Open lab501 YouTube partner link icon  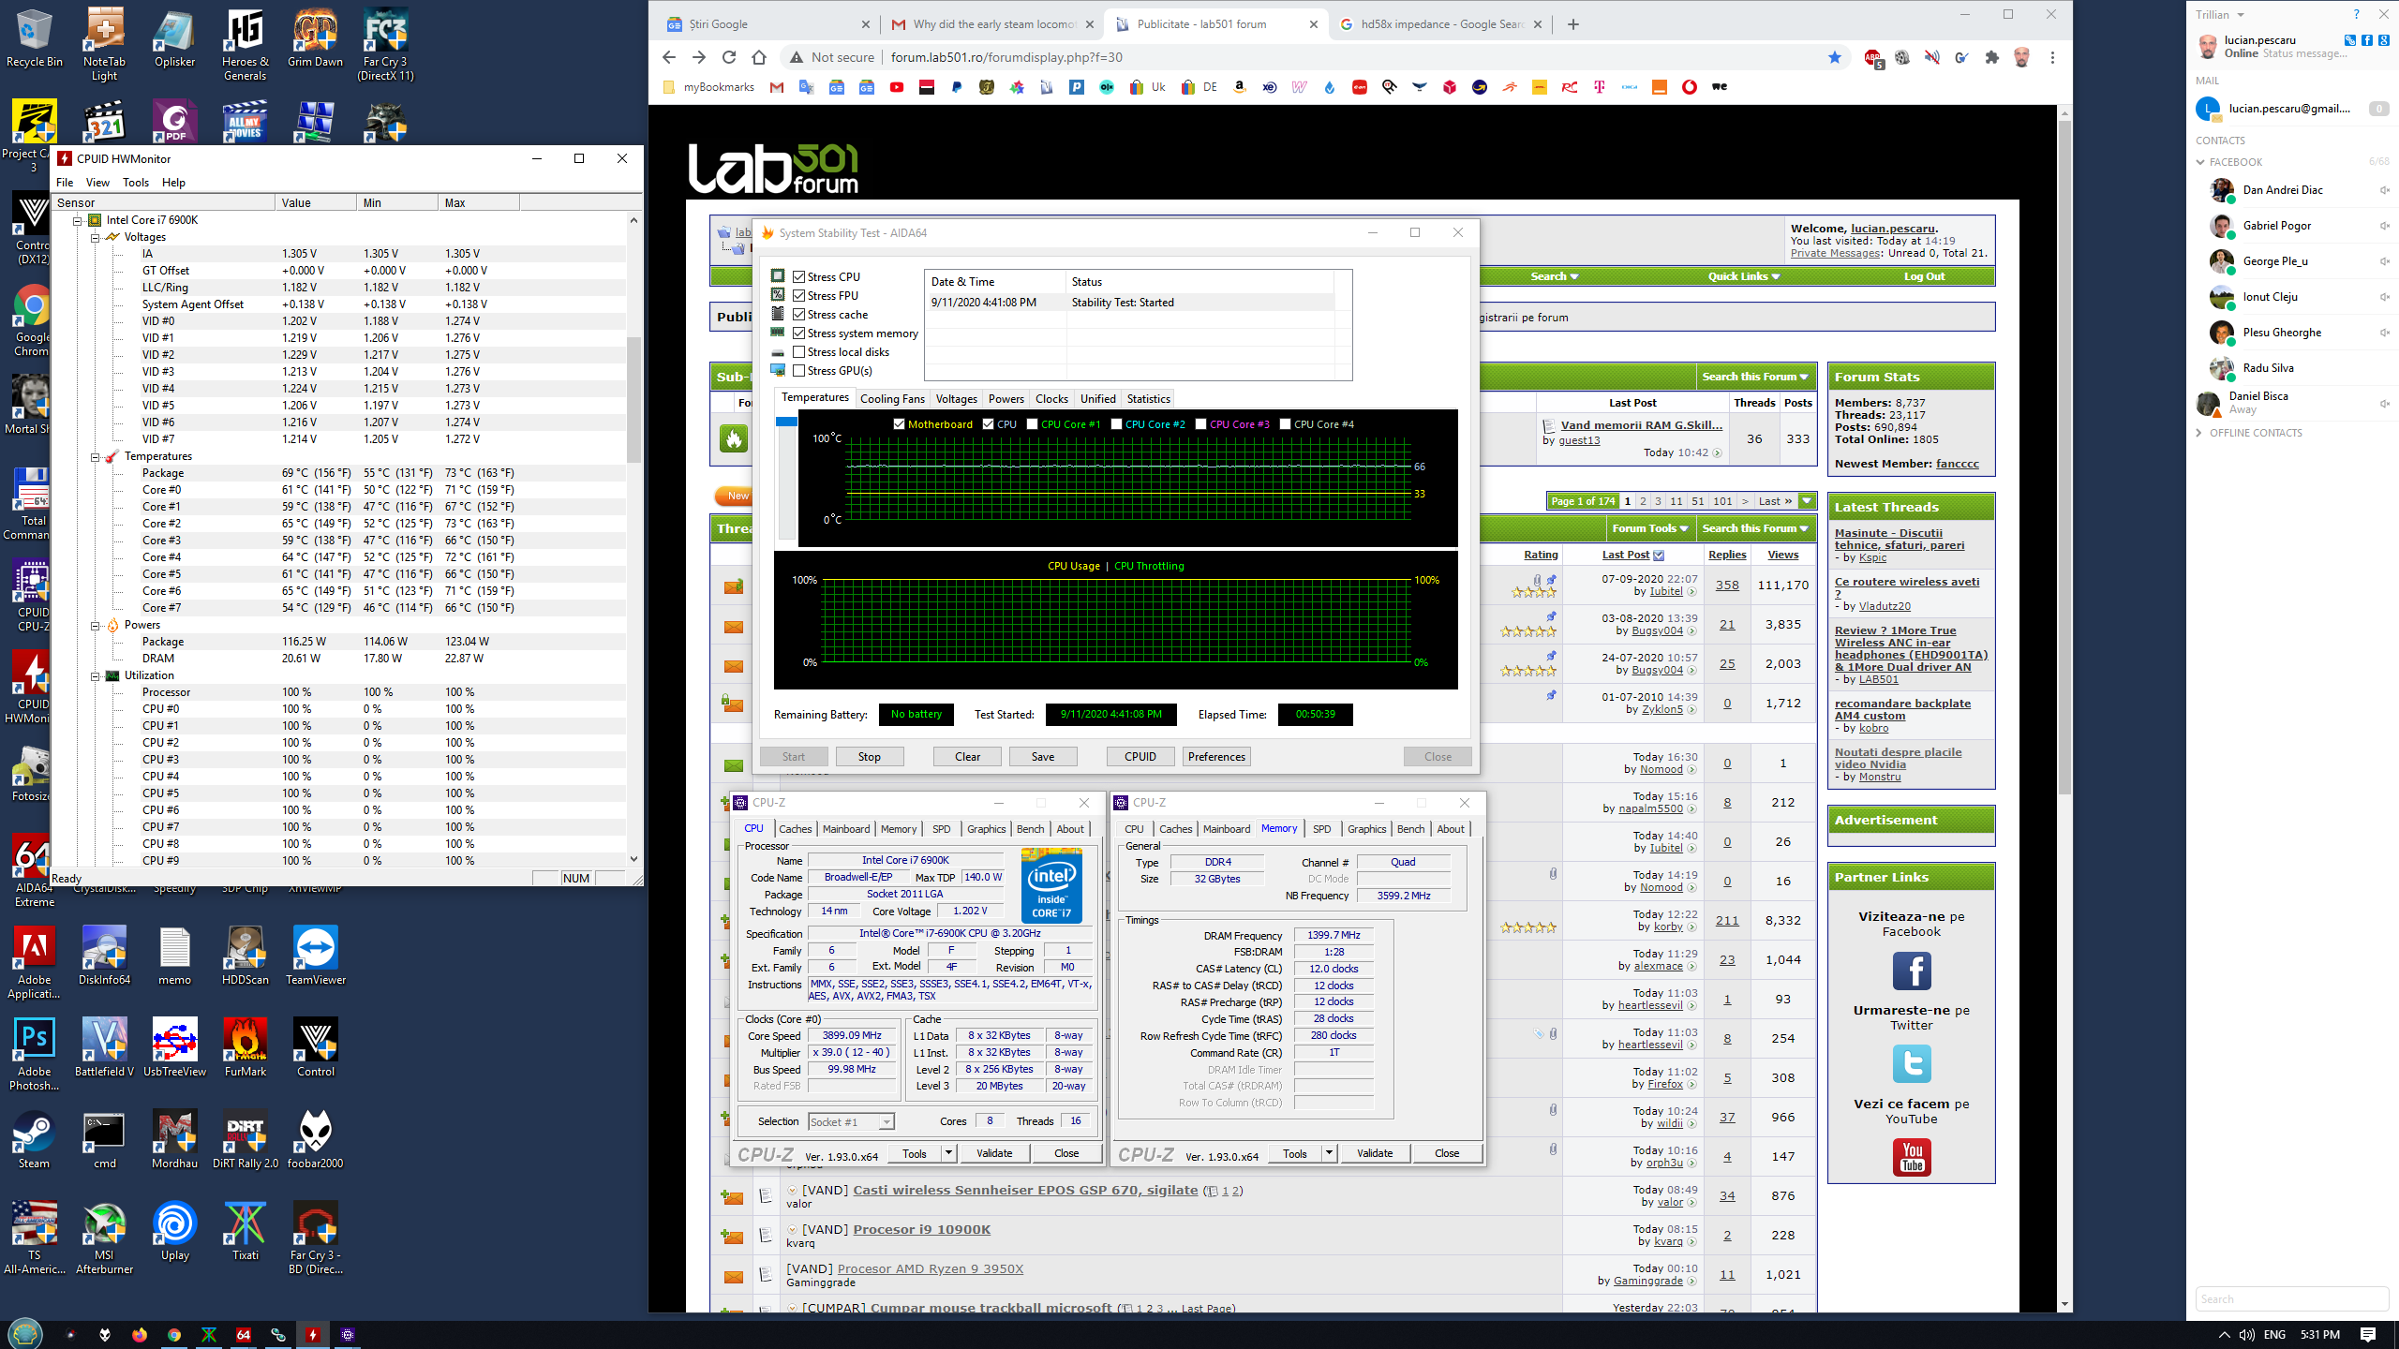1912,1157
